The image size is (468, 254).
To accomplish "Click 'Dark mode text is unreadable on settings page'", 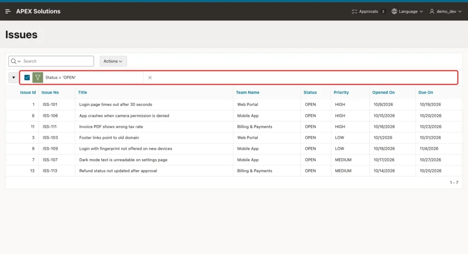I will (x=123, y=160).
